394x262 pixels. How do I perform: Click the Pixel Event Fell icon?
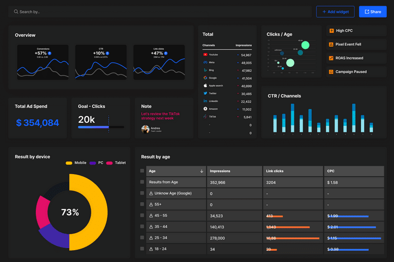[x=331, y=45]
